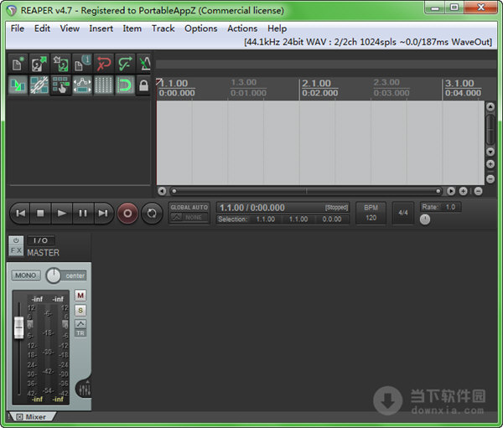Go to project start transport button
Screen dimensions: 503x428
[x=20, y=214]
